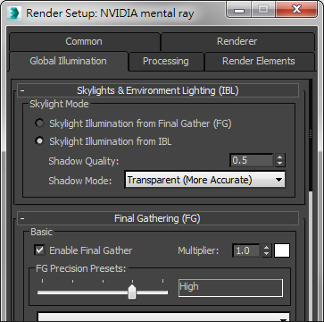Open the dropdown below FG Precision Presets
The height and width of the screenshot is (322, 324).
(163, 317)
